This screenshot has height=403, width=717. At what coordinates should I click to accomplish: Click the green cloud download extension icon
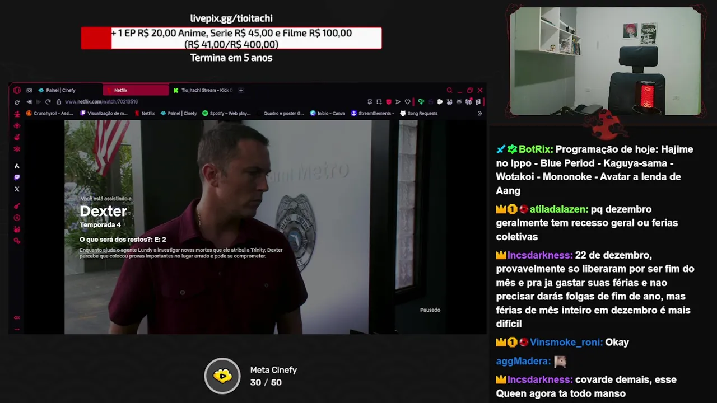coord(421,102)
